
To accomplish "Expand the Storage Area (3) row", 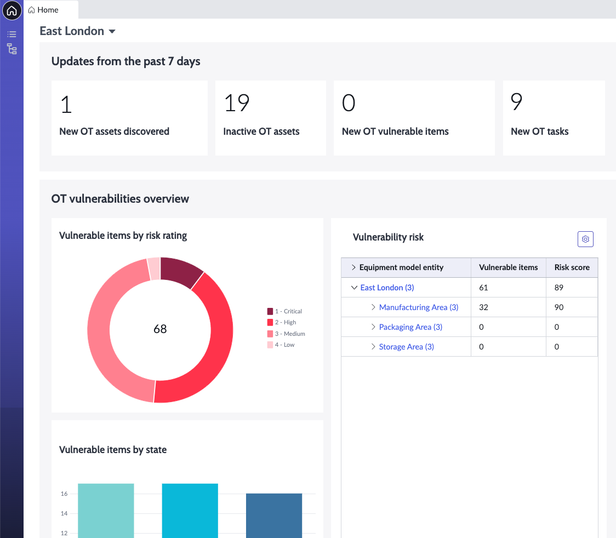I will [373, 346].
